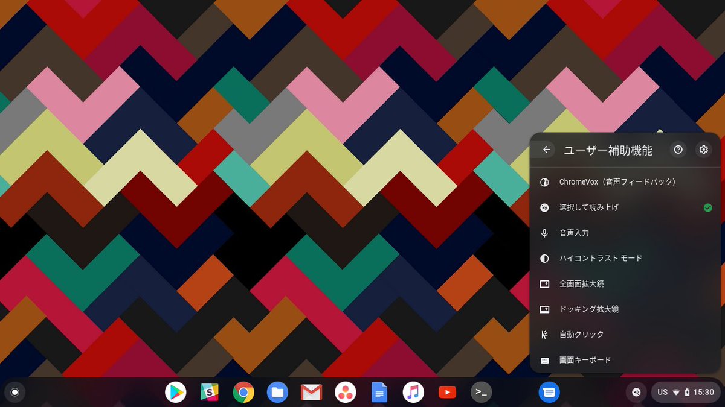
Task: Launch the Slack shelf icon
Action: [210, 393]
